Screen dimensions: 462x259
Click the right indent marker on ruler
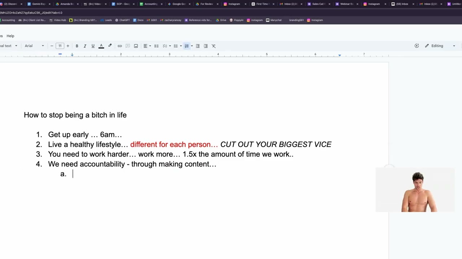(x=340, y=55)
